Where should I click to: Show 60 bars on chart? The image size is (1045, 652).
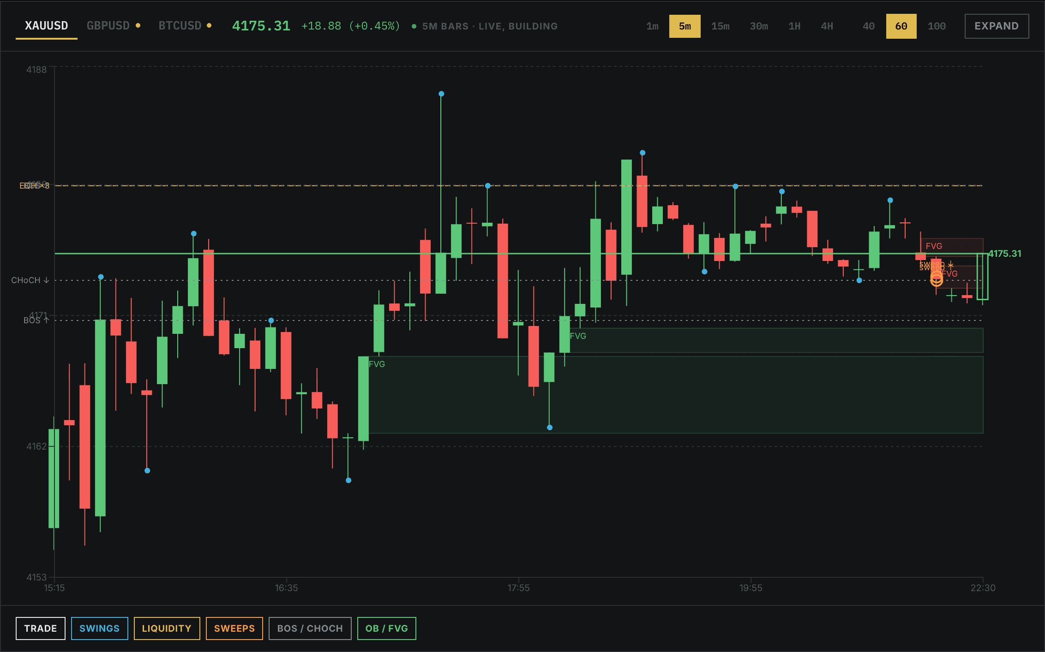pyautogui.click(x=901, y=26)
